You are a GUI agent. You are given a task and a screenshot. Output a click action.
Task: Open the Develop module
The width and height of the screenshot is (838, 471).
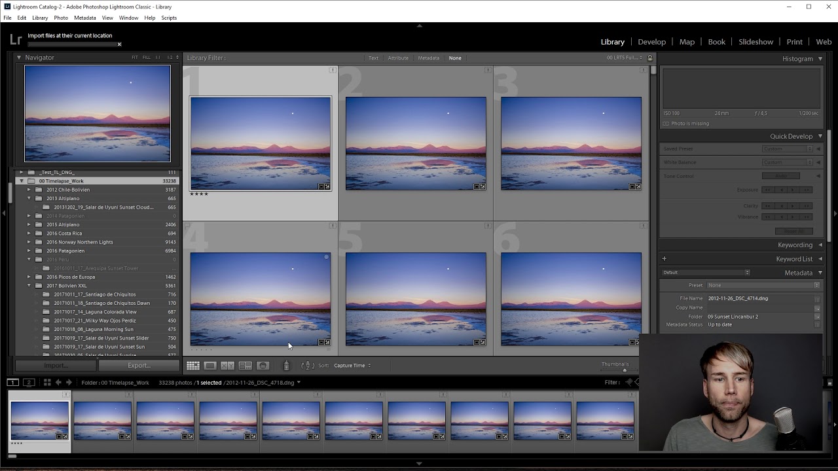tap(651, 42)
